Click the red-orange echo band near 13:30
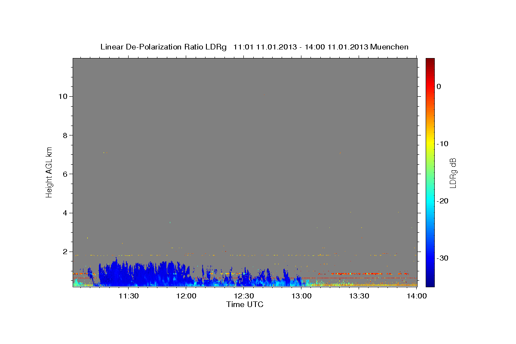Image resolution: width=516 pixels, height=344 pixels. 357,274
